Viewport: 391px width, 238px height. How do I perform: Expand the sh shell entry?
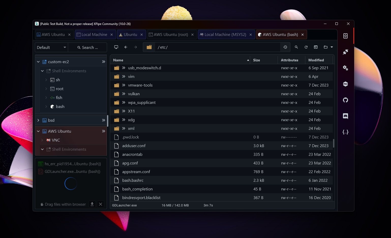[46, 80]
